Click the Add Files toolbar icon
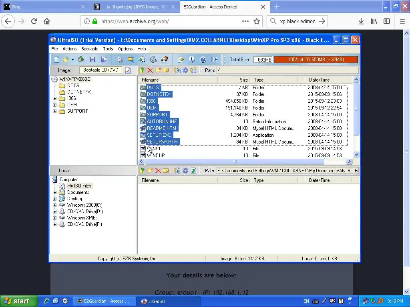The height and width of the screenshot is (307, 410). (181, 60)
